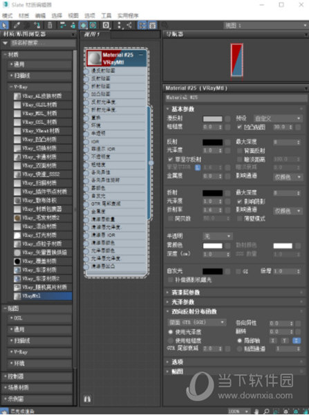Enable the 薄壁模式 checkbox
Screen dimensions: 309x415
[x=240, y=219]
